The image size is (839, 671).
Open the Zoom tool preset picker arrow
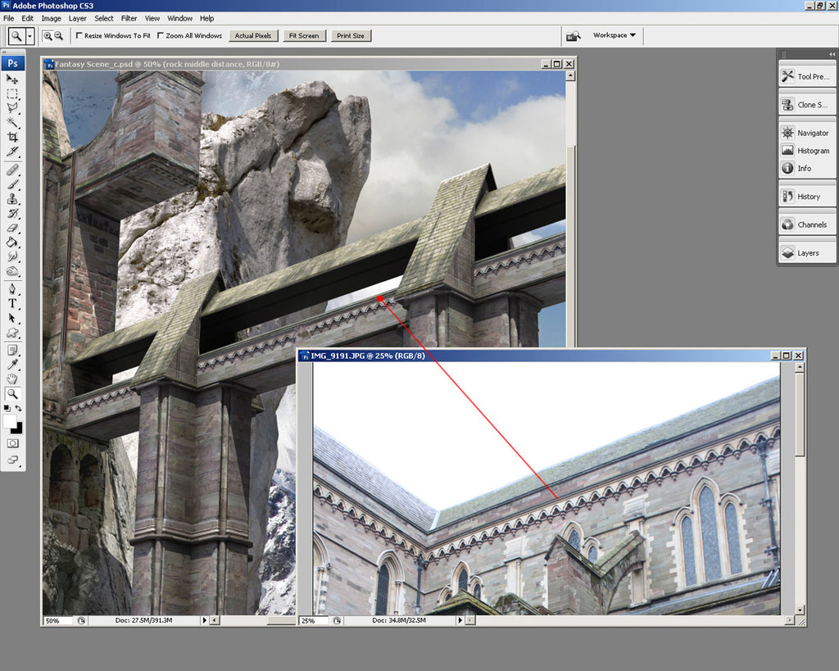click(x=29, y=36)
